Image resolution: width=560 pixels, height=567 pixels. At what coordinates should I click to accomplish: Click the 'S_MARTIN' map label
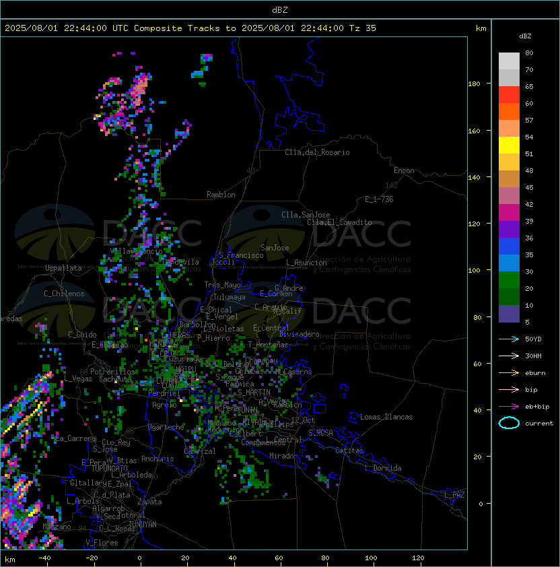(254, 393)
